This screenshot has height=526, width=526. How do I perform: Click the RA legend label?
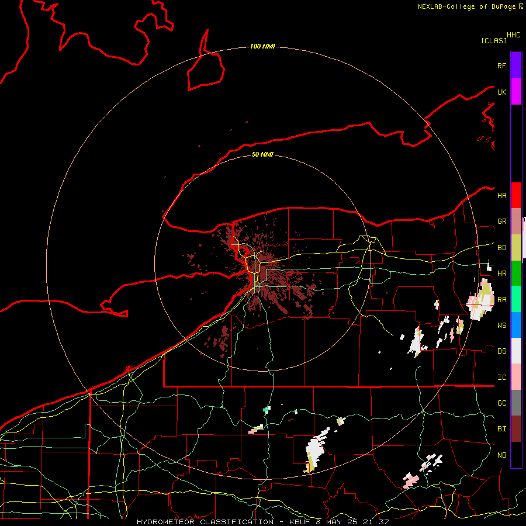[501, 300]
